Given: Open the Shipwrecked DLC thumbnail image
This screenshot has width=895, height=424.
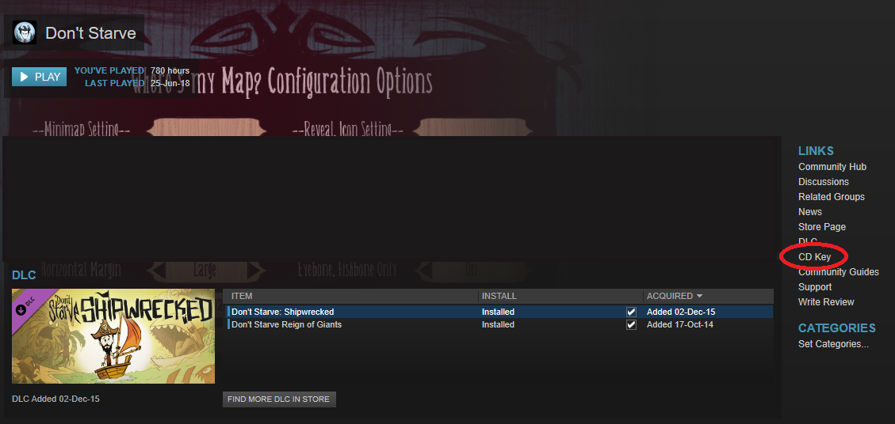Looking at the screenshot, I should pos(113,336).
